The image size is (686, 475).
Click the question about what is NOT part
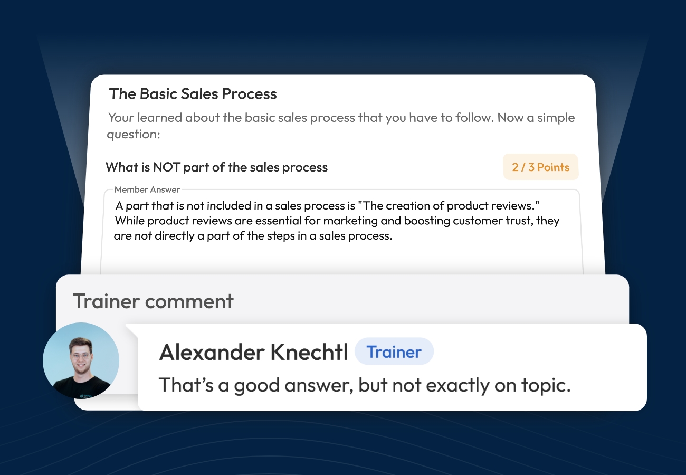(x=216, y=167)
